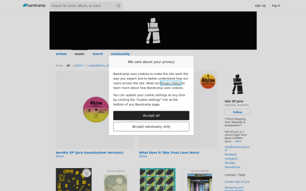Open the Instagram link

231,158
